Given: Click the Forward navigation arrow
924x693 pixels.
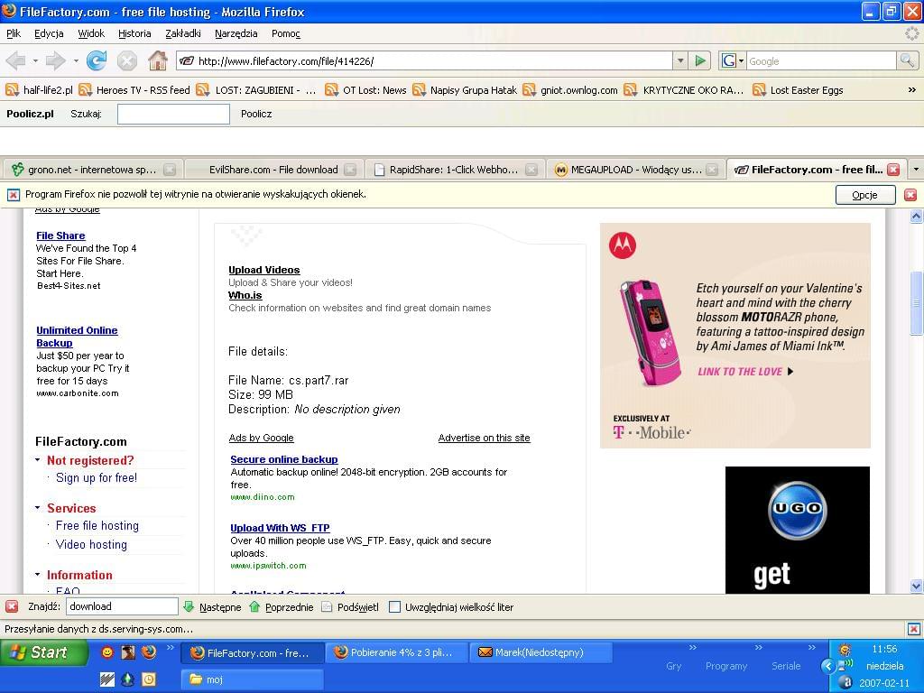Looking at the screenshot, I should click(56, 60).
